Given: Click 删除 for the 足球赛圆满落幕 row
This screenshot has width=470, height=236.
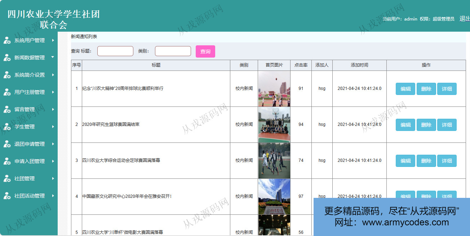Looking at the screenshot, I should (426, 161).
